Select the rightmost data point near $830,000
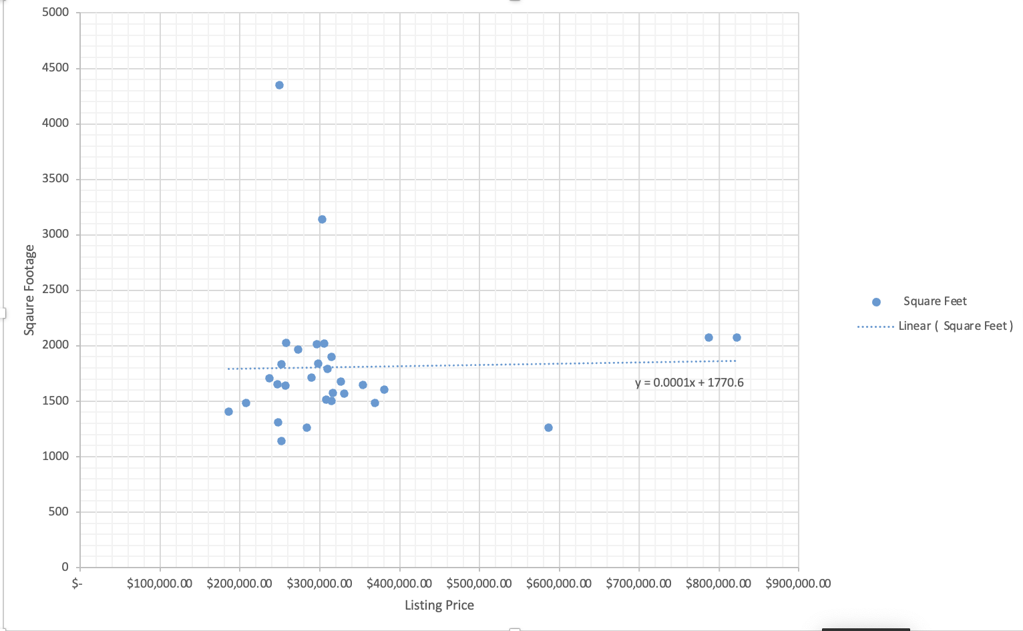The width and height of the screenshot is (1023, 631). tap(737, 337)
